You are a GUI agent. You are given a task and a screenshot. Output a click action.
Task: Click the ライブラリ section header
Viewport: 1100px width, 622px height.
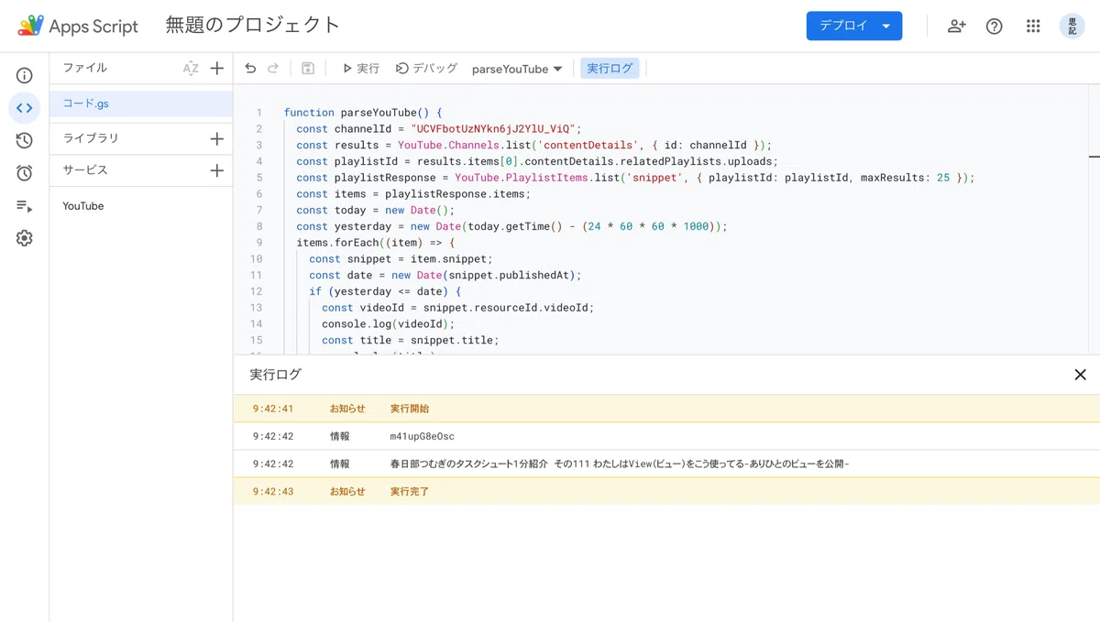pyautogui.click(x=91, y=138)
